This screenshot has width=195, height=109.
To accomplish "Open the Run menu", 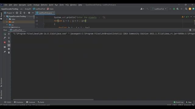I will [x=56, y=5].
